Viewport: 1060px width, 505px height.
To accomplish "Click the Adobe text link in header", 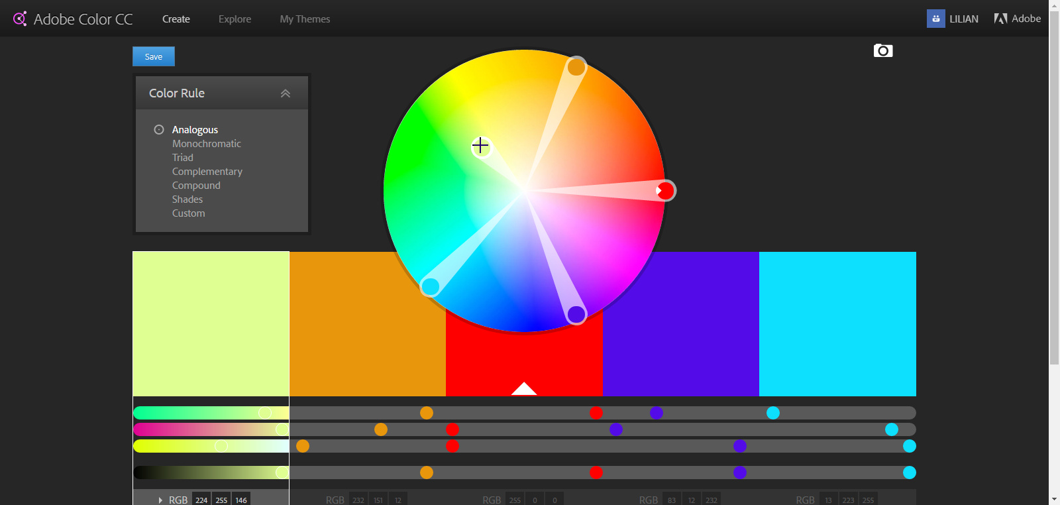I will tap(1026, 19).
